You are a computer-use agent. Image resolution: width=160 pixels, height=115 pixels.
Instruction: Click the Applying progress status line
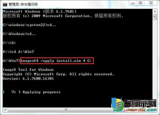pos(32,92)
